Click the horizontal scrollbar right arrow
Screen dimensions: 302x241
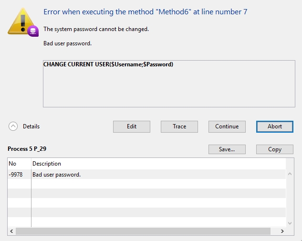(x=282, y=231)
